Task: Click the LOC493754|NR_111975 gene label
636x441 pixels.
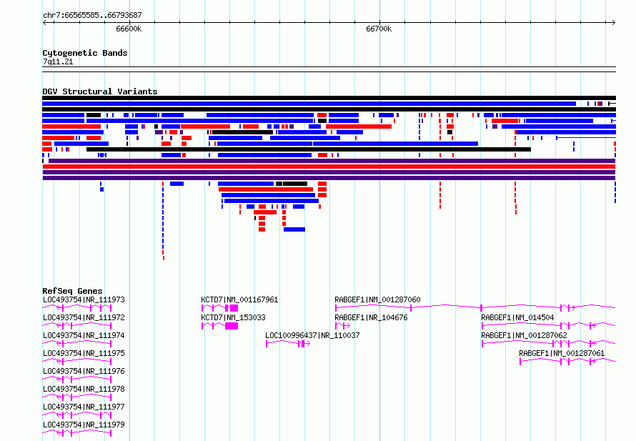Action: point(84,353)
